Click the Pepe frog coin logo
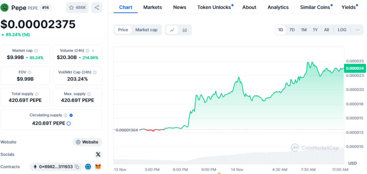 pyautogui.click(x=4, y=8)
